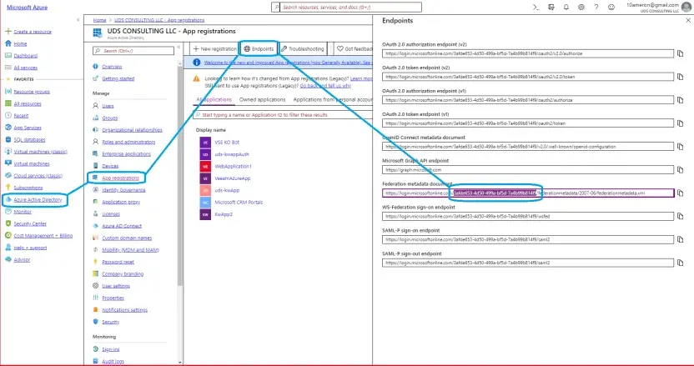The image size is (694, 366).
Task: Open the notifications bell icon
Action: 566,7
